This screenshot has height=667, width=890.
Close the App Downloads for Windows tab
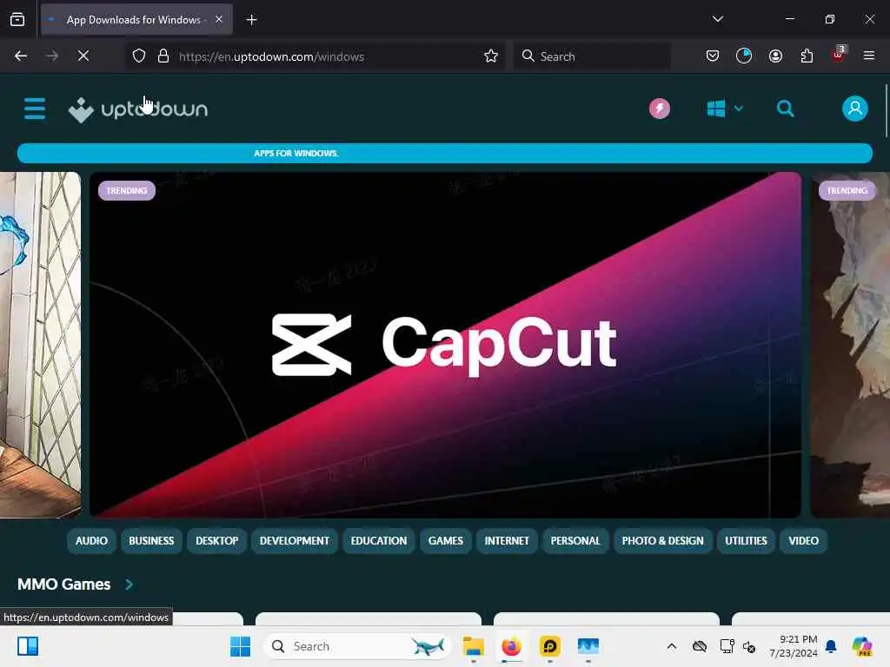[218, 19]
